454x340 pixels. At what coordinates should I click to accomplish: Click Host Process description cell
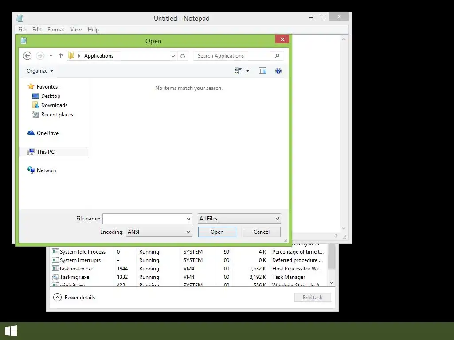(x=297, y=269)
